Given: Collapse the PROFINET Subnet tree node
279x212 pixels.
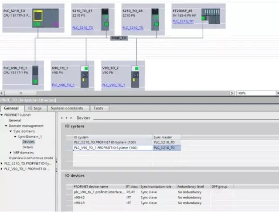Looking at the screenshot, I should [2, 115].
